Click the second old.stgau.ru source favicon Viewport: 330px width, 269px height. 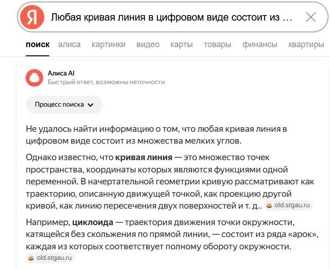31,258
